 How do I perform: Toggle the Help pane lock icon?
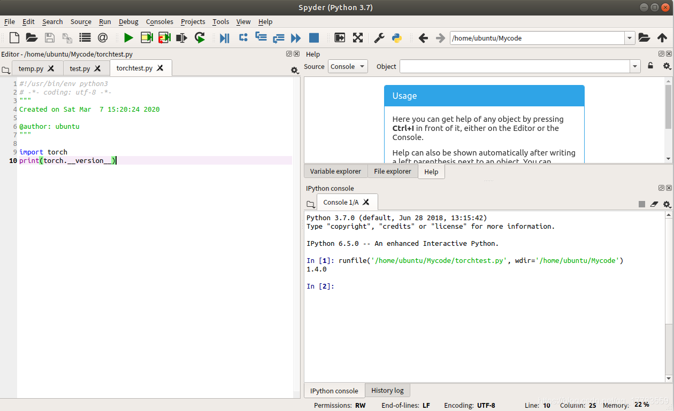[650, 66]
